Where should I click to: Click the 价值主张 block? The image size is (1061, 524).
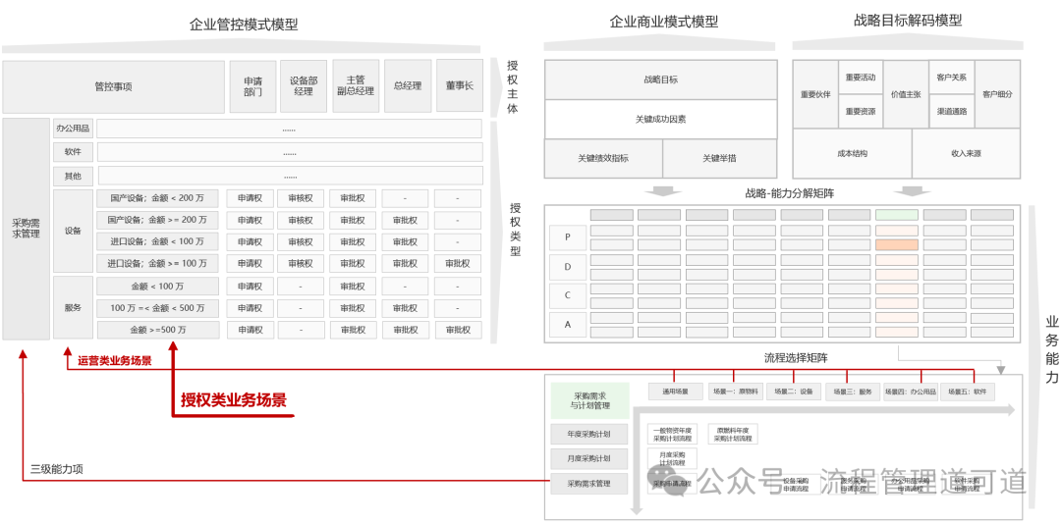[x=906, y=94]
